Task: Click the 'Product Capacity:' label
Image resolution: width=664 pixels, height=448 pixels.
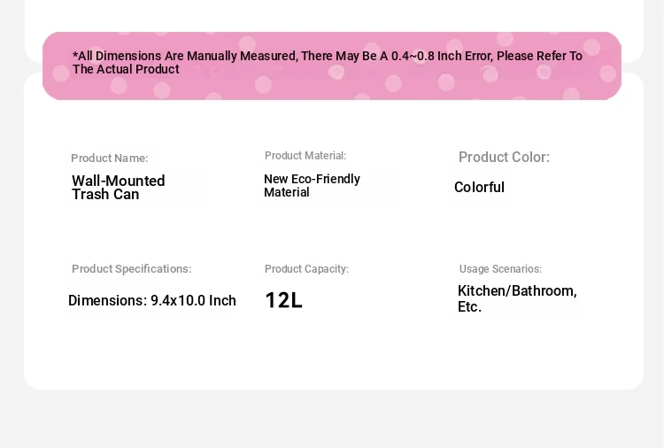Action: (306, 269)
